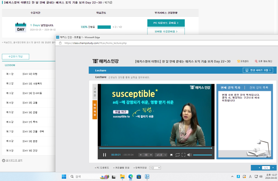Screen dimensions: 278x181
Task: Click the DAY calendar icon
Action: (x=21, y=28)
